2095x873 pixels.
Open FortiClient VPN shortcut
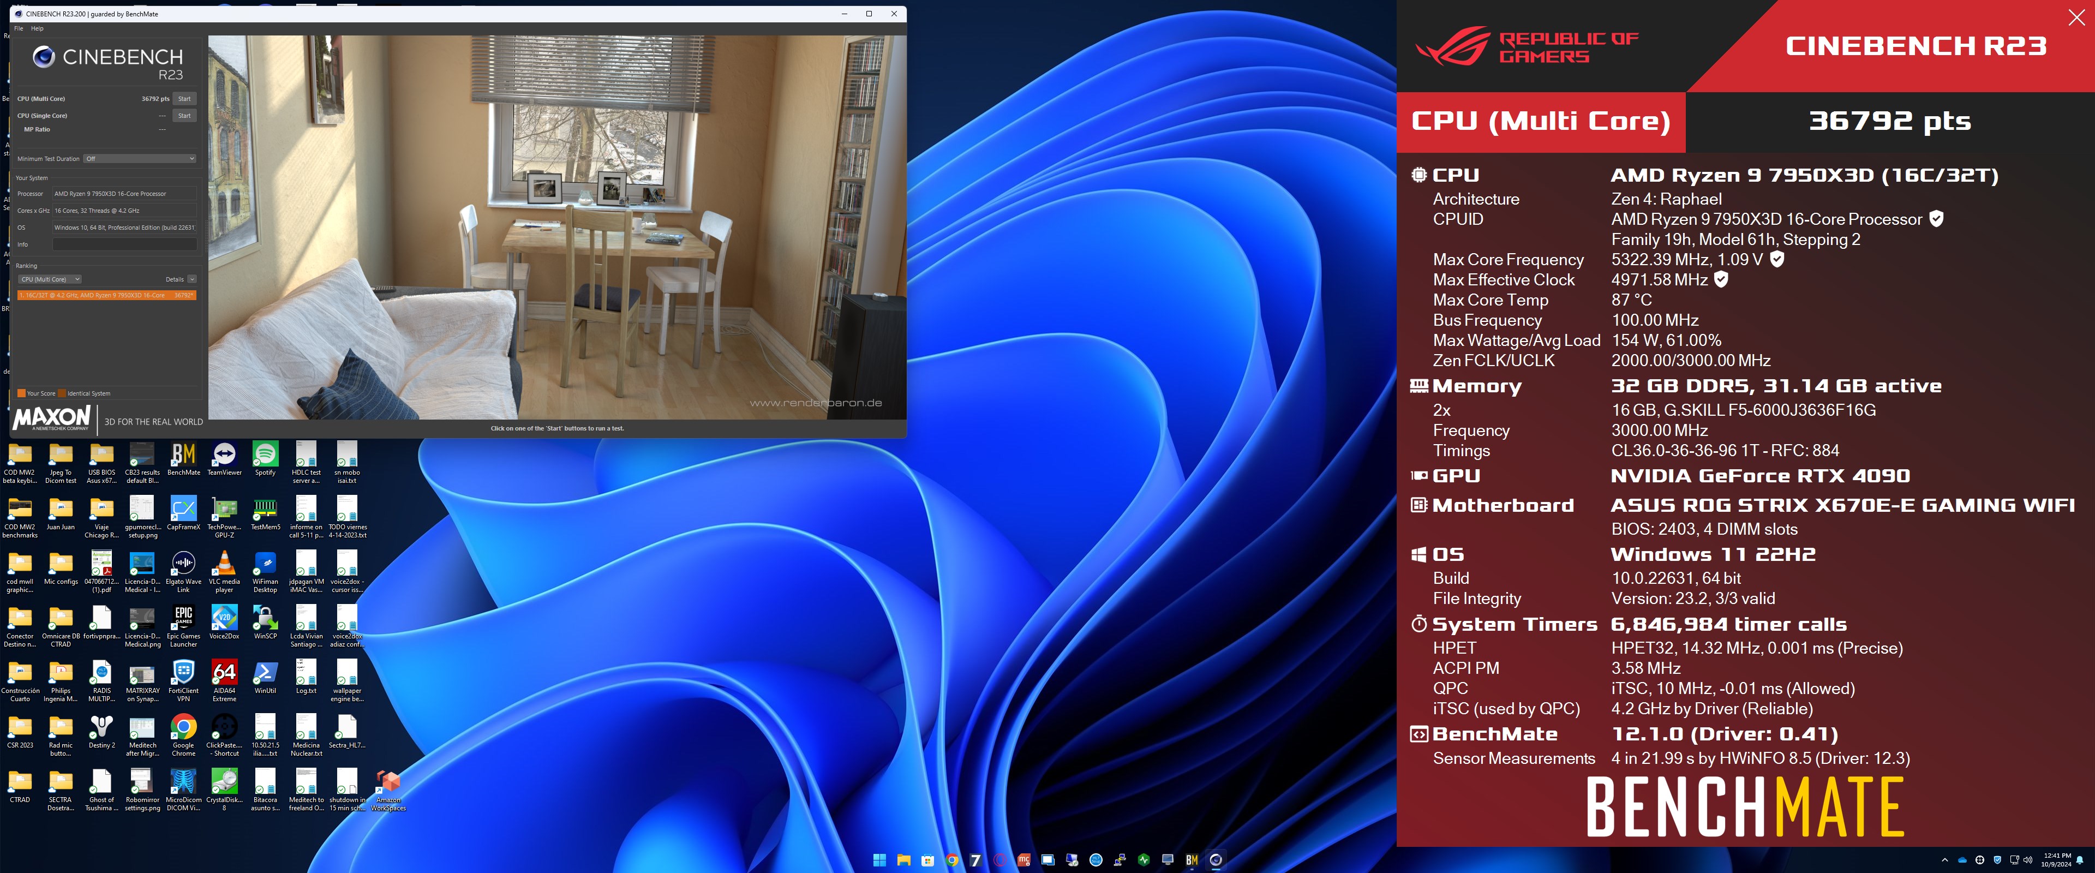(184, 682)
